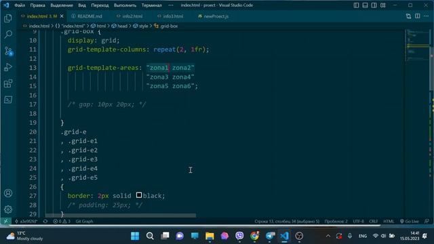Open Git Graph from status bar
The height and width of the screenshot is (244, 434).
coord(84,222)
